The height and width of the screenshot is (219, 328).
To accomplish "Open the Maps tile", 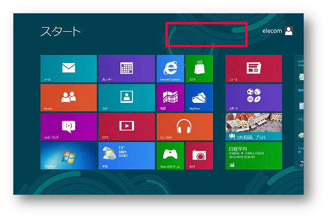I will tap(170, 98).
